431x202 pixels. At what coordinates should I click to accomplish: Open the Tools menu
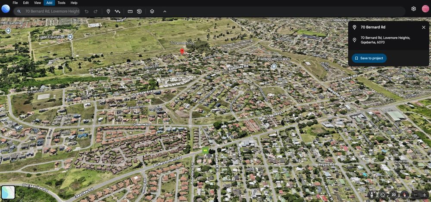(61, 3)
